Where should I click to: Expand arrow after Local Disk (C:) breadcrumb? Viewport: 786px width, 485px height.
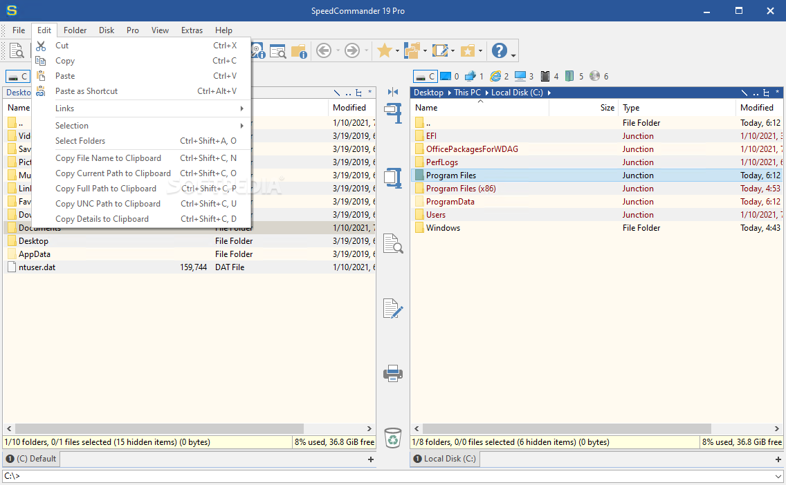click(x=549, y=93)
